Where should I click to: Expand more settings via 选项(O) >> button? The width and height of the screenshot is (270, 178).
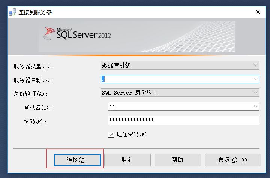233,160
